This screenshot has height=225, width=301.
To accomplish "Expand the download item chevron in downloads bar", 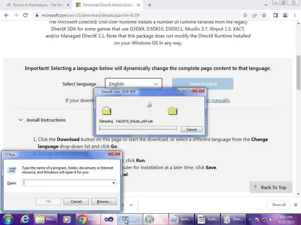I will pos(131,205).
